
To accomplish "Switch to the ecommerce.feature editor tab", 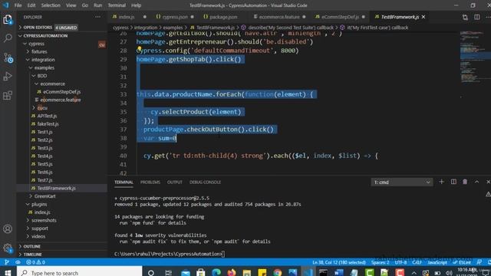I will click(279, 17).
